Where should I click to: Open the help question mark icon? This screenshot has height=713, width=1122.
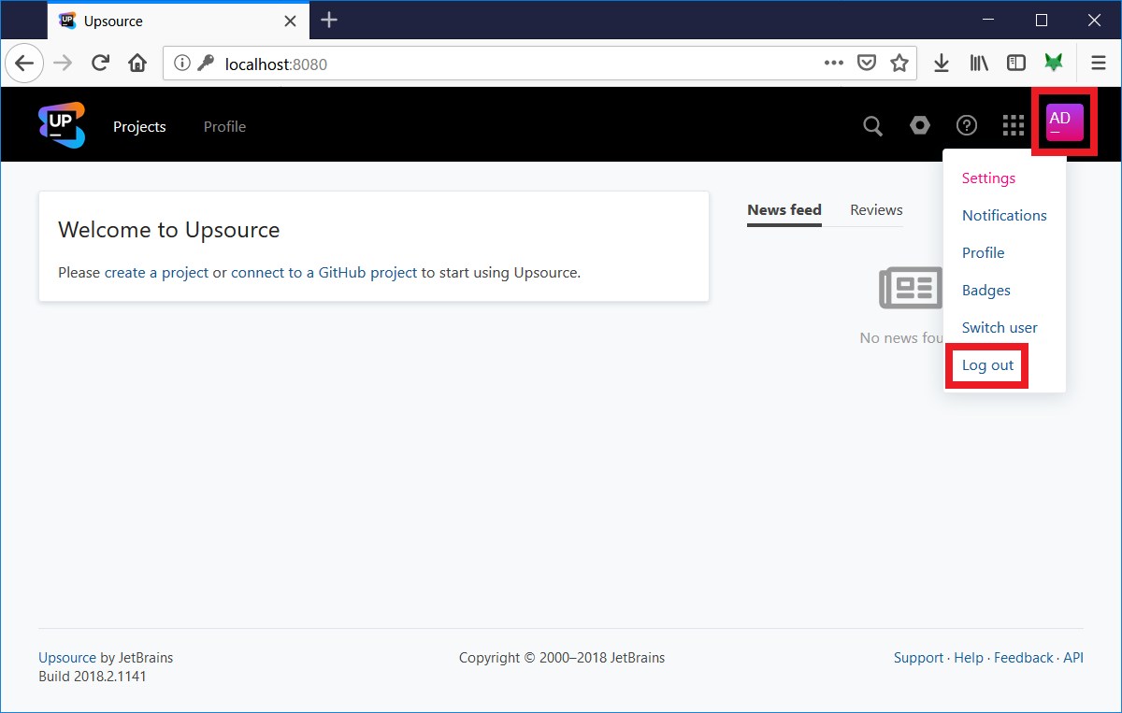(x=966, y=125)
